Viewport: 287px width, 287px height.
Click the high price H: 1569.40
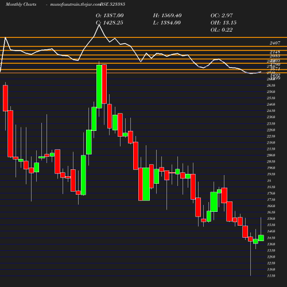(167, 15)
